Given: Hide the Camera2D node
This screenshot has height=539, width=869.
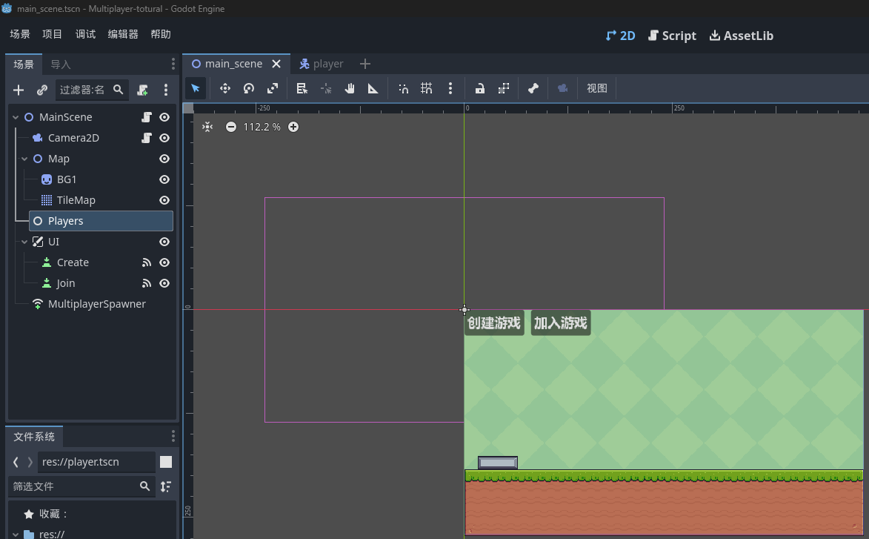Looking at the screenshot, I should tap(164, 138).
